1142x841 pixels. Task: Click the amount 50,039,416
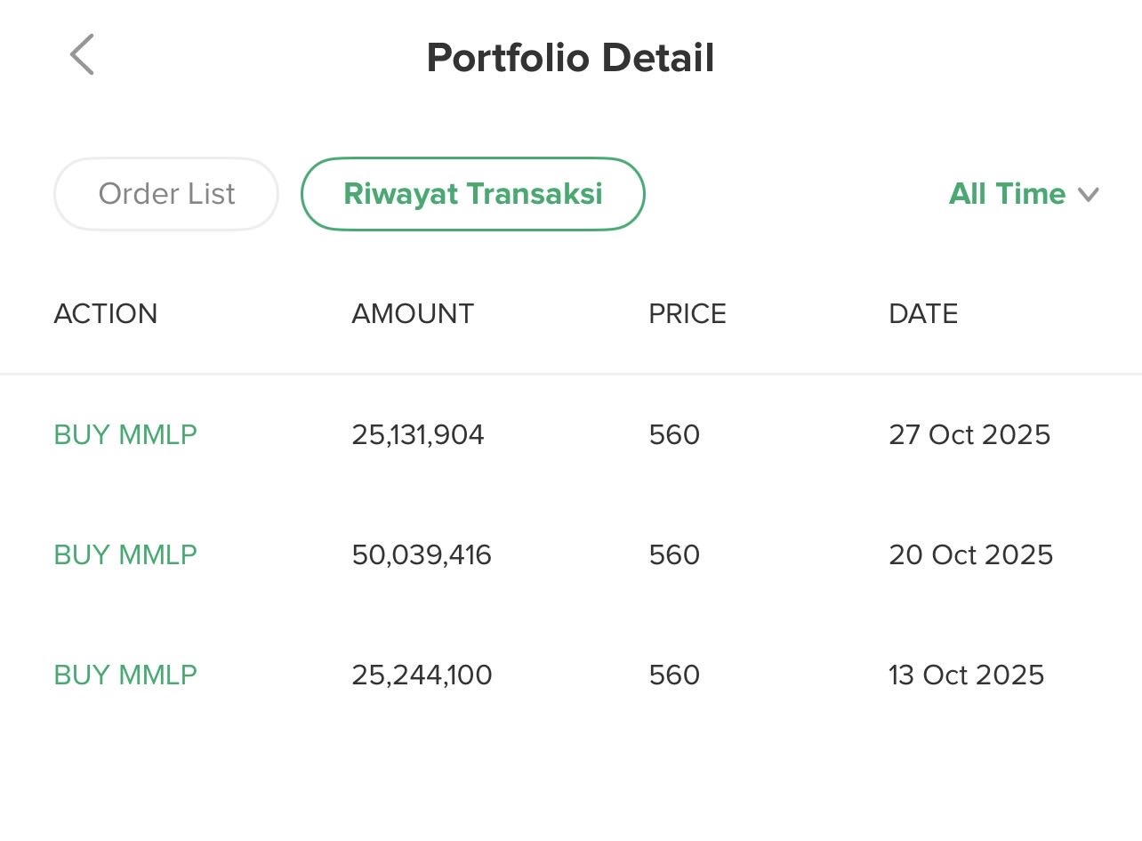click(x=422, y=555)
